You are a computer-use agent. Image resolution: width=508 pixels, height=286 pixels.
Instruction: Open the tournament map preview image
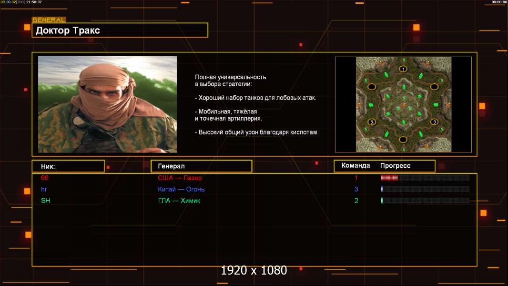click(403, 104)
